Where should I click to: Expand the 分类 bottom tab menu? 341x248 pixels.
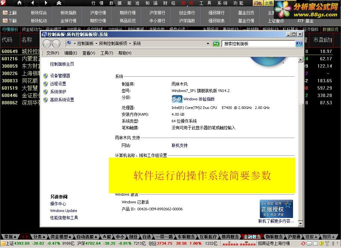click(44, 237)
